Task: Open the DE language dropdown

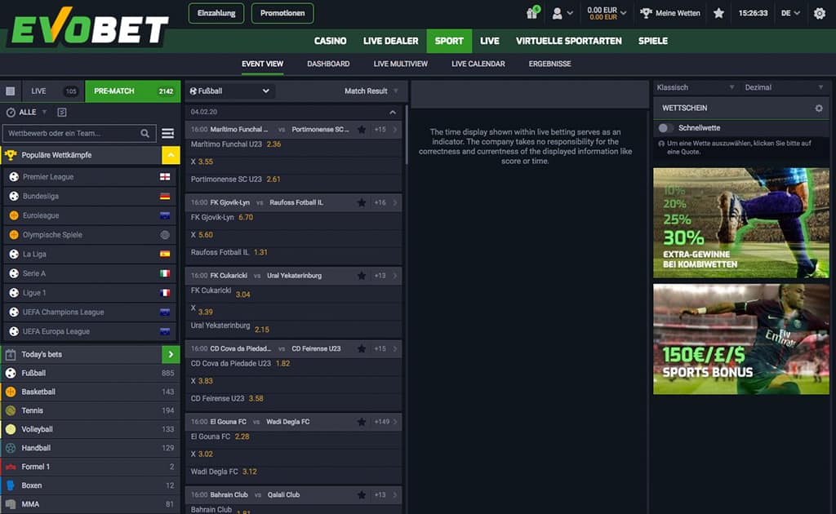Action: coord(790,13)
